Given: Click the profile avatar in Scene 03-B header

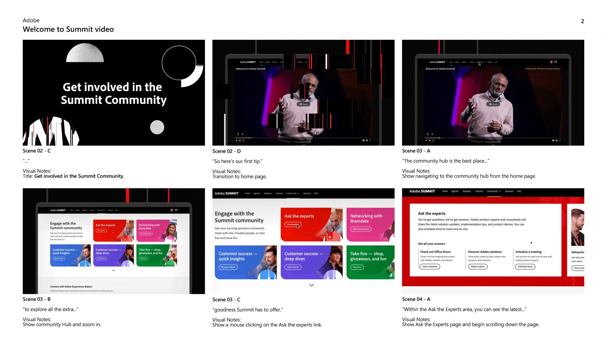Looking at the screenshot, I should (x=172, y=210).
